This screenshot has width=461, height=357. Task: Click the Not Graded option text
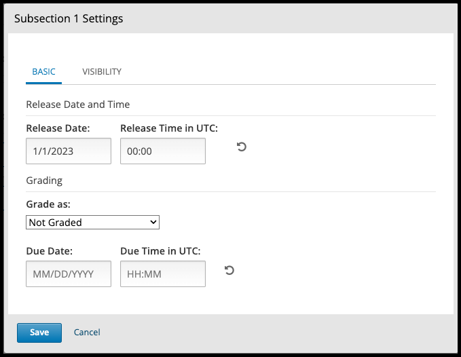[x=56, y=222]
